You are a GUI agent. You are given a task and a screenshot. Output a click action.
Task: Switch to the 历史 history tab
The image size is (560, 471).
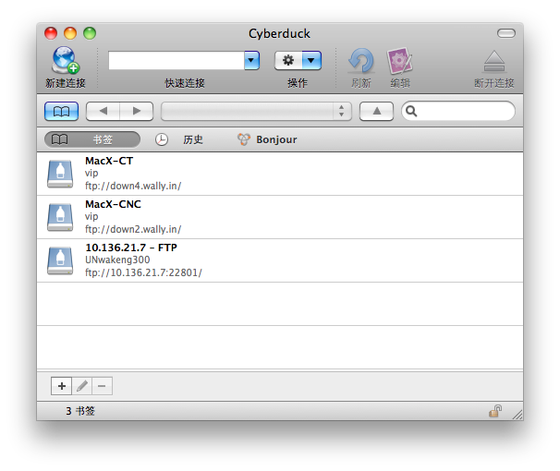click(x=179, y=139)
